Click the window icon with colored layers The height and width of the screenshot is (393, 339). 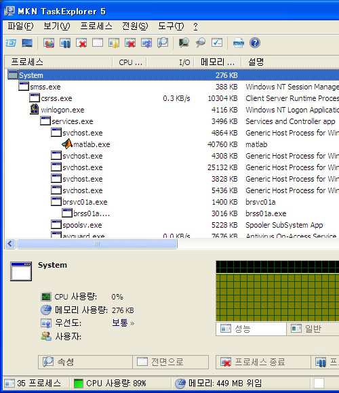[x=49, y=43]
